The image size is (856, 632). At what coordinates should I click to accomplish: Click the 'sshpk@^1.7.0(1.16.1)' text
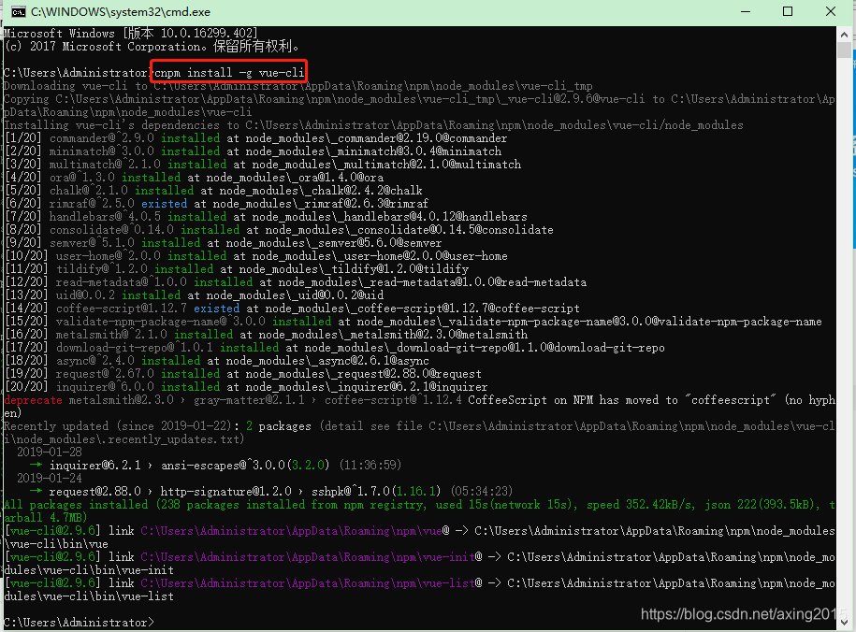(x=377, y=492)
